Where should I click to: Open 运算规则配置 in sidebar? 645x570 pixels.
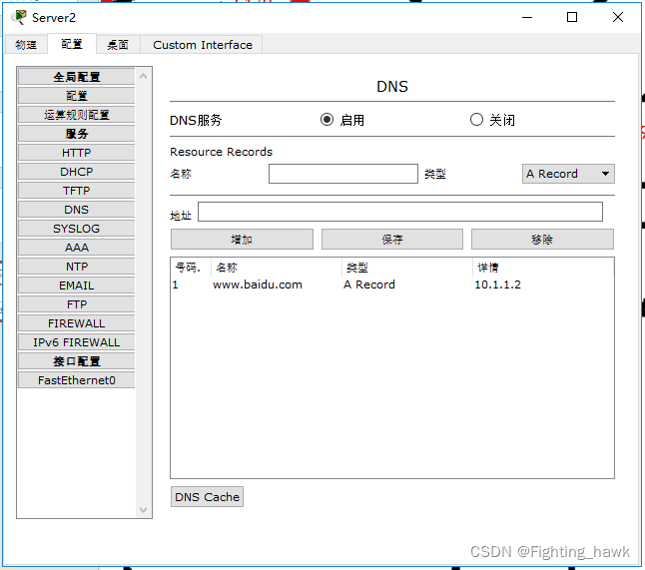point(77,115)
